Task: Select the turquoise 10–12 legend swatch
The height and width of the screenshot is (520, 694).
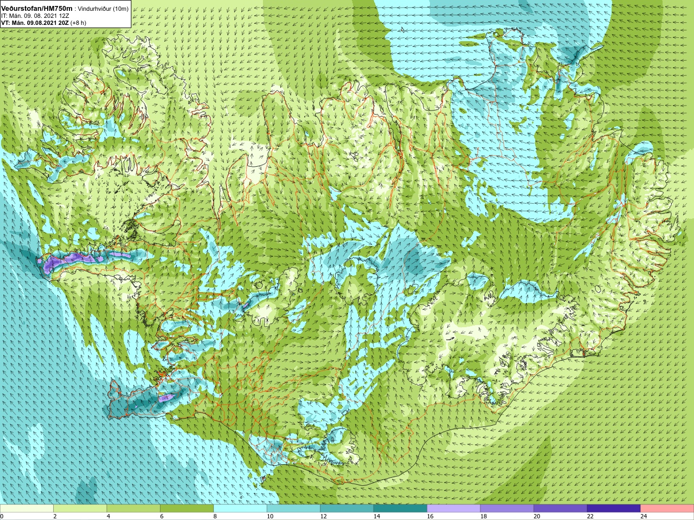Action: [293, 509]
